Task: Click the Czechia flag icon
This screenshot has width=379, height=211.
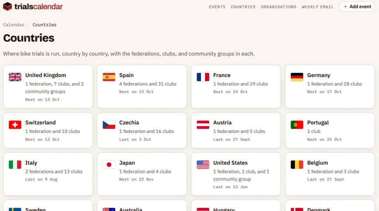Action: point(109,125)
